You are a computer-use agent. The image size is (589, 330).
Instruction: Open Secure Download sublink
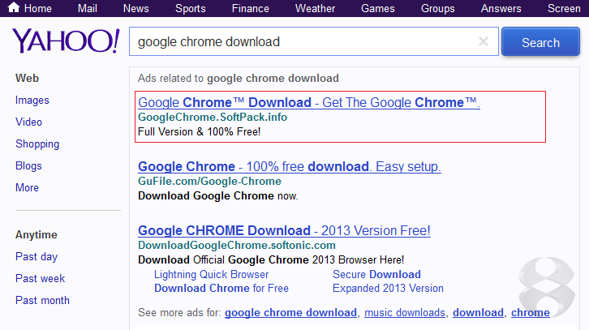tap(376, 274)
